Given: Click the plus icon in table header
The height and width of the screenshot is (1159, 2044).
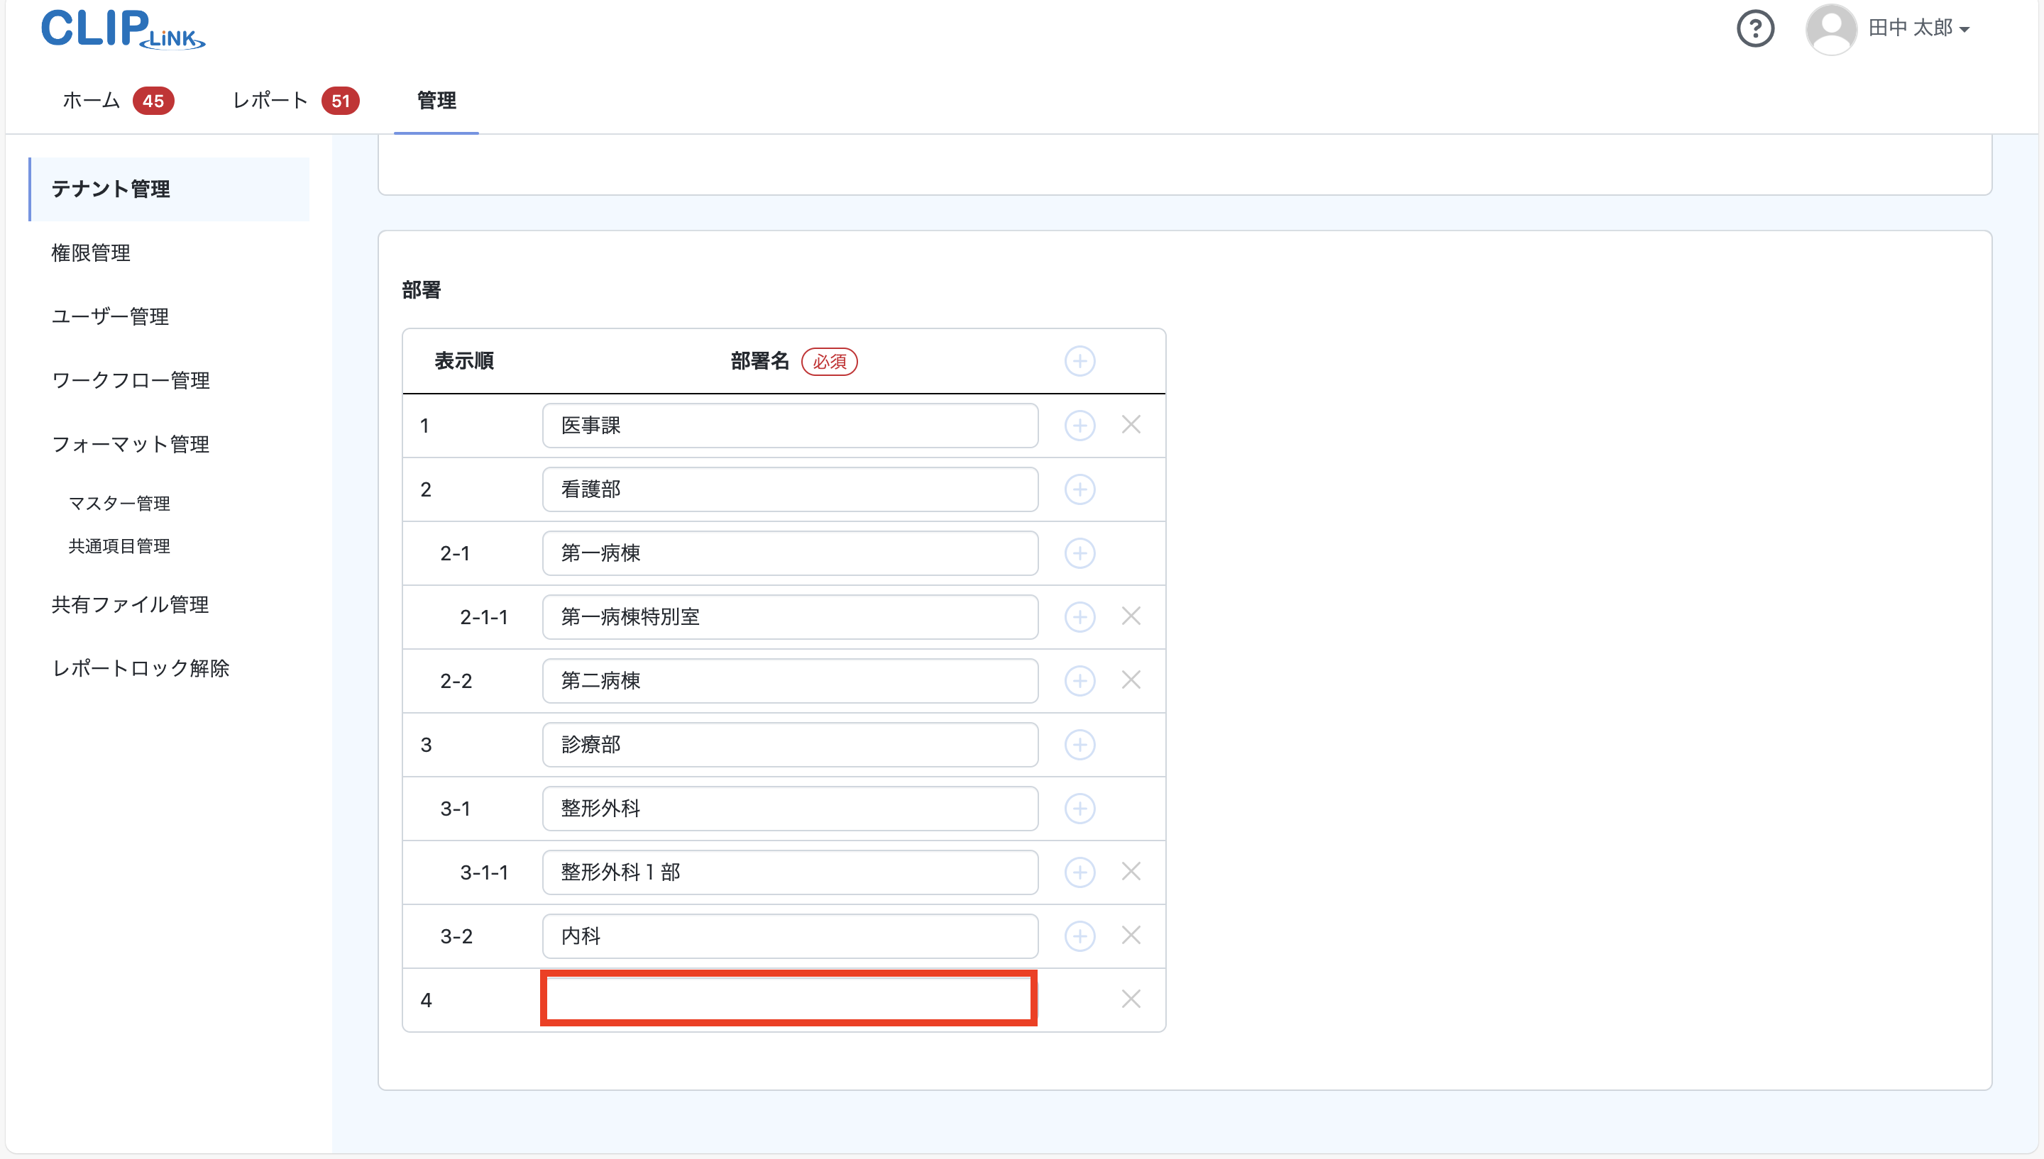Looking at the screenshot, I should tap(1079, 362).
